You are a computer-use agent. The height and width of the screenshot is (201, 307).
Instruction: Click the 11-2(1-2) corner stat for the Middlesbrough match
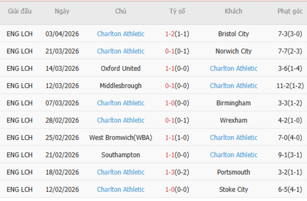point(290,86)
